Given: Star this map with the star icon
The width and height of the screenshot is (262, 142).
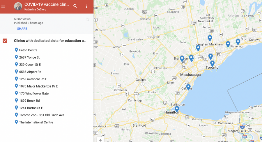Looking at the screenshot, I should coord(88,19).
